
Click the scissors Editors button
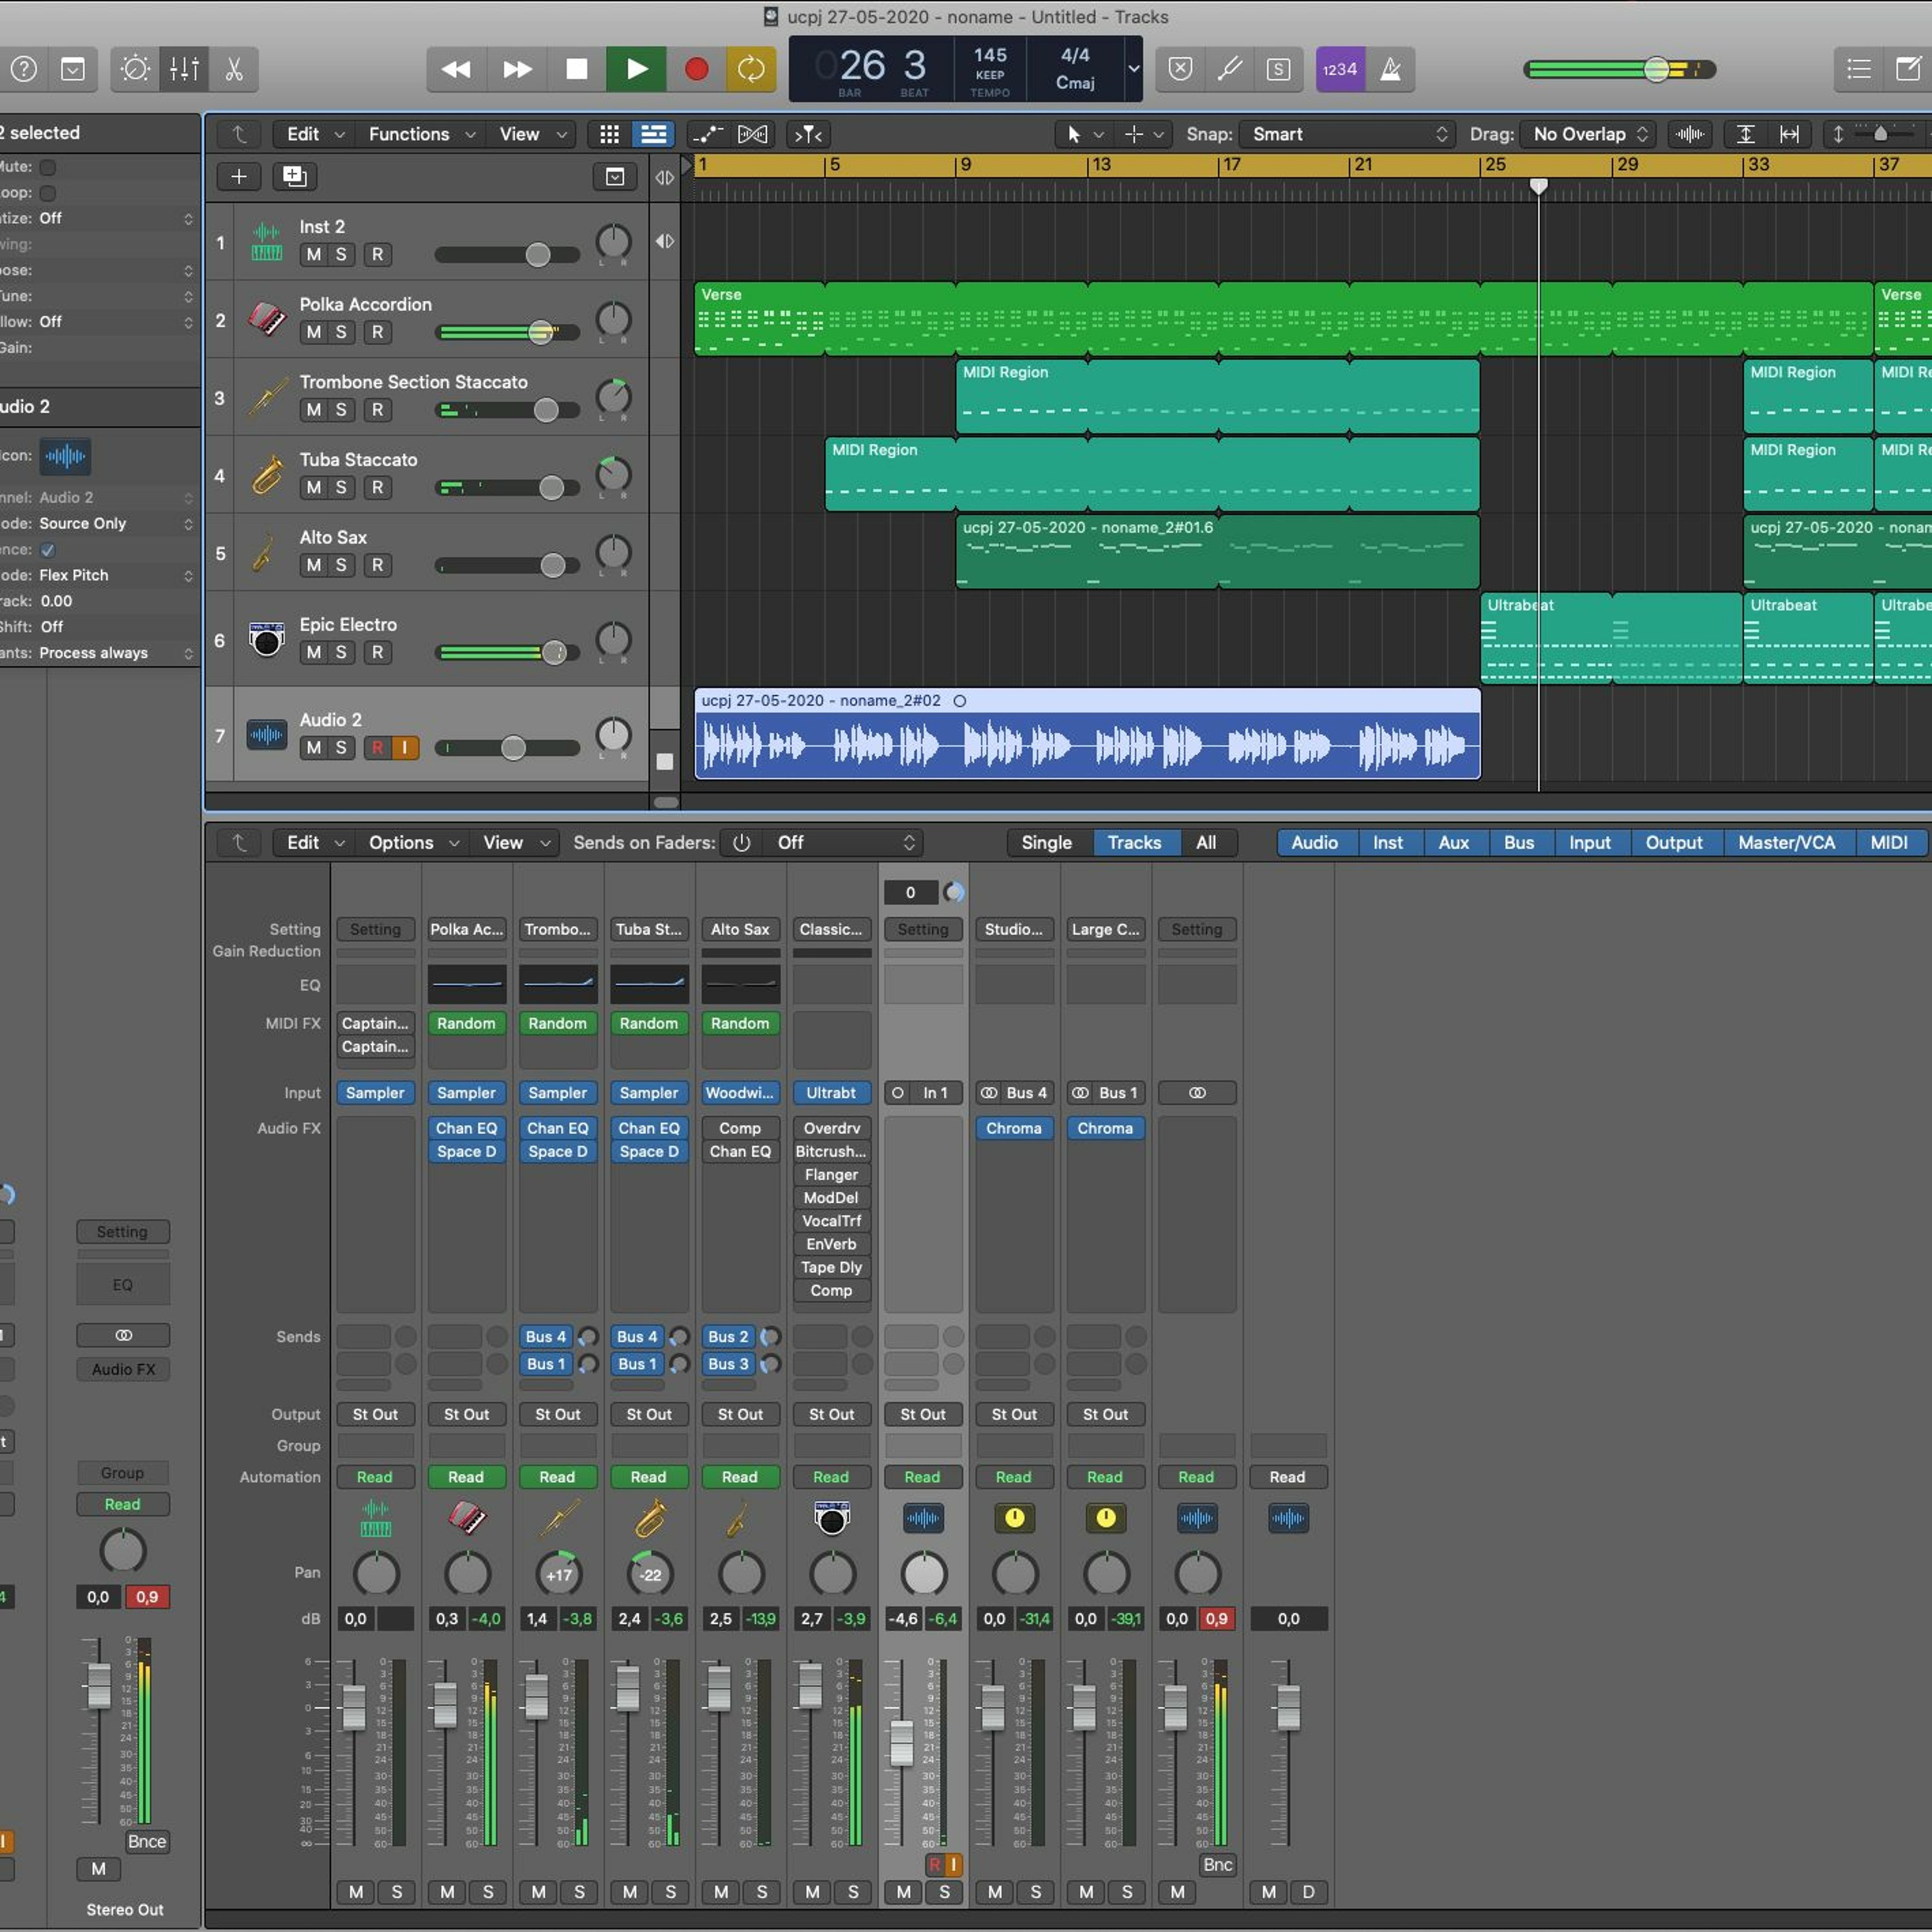tap(234, 69)
